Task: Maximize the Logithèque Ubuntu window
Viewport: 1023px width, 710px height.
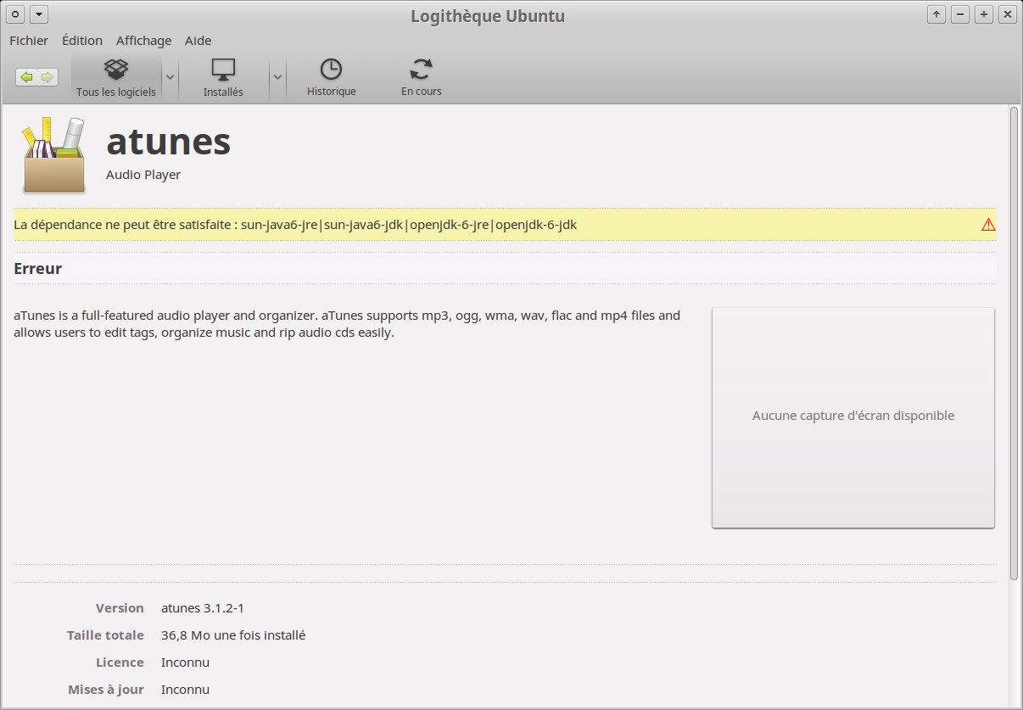Action: coord(984,14)
